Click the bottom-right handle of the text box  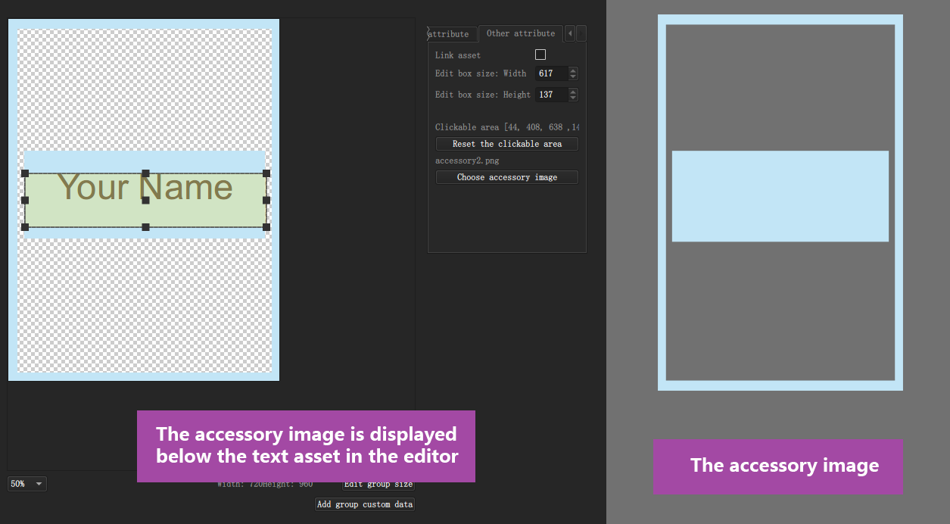click(x=266, y=227)
